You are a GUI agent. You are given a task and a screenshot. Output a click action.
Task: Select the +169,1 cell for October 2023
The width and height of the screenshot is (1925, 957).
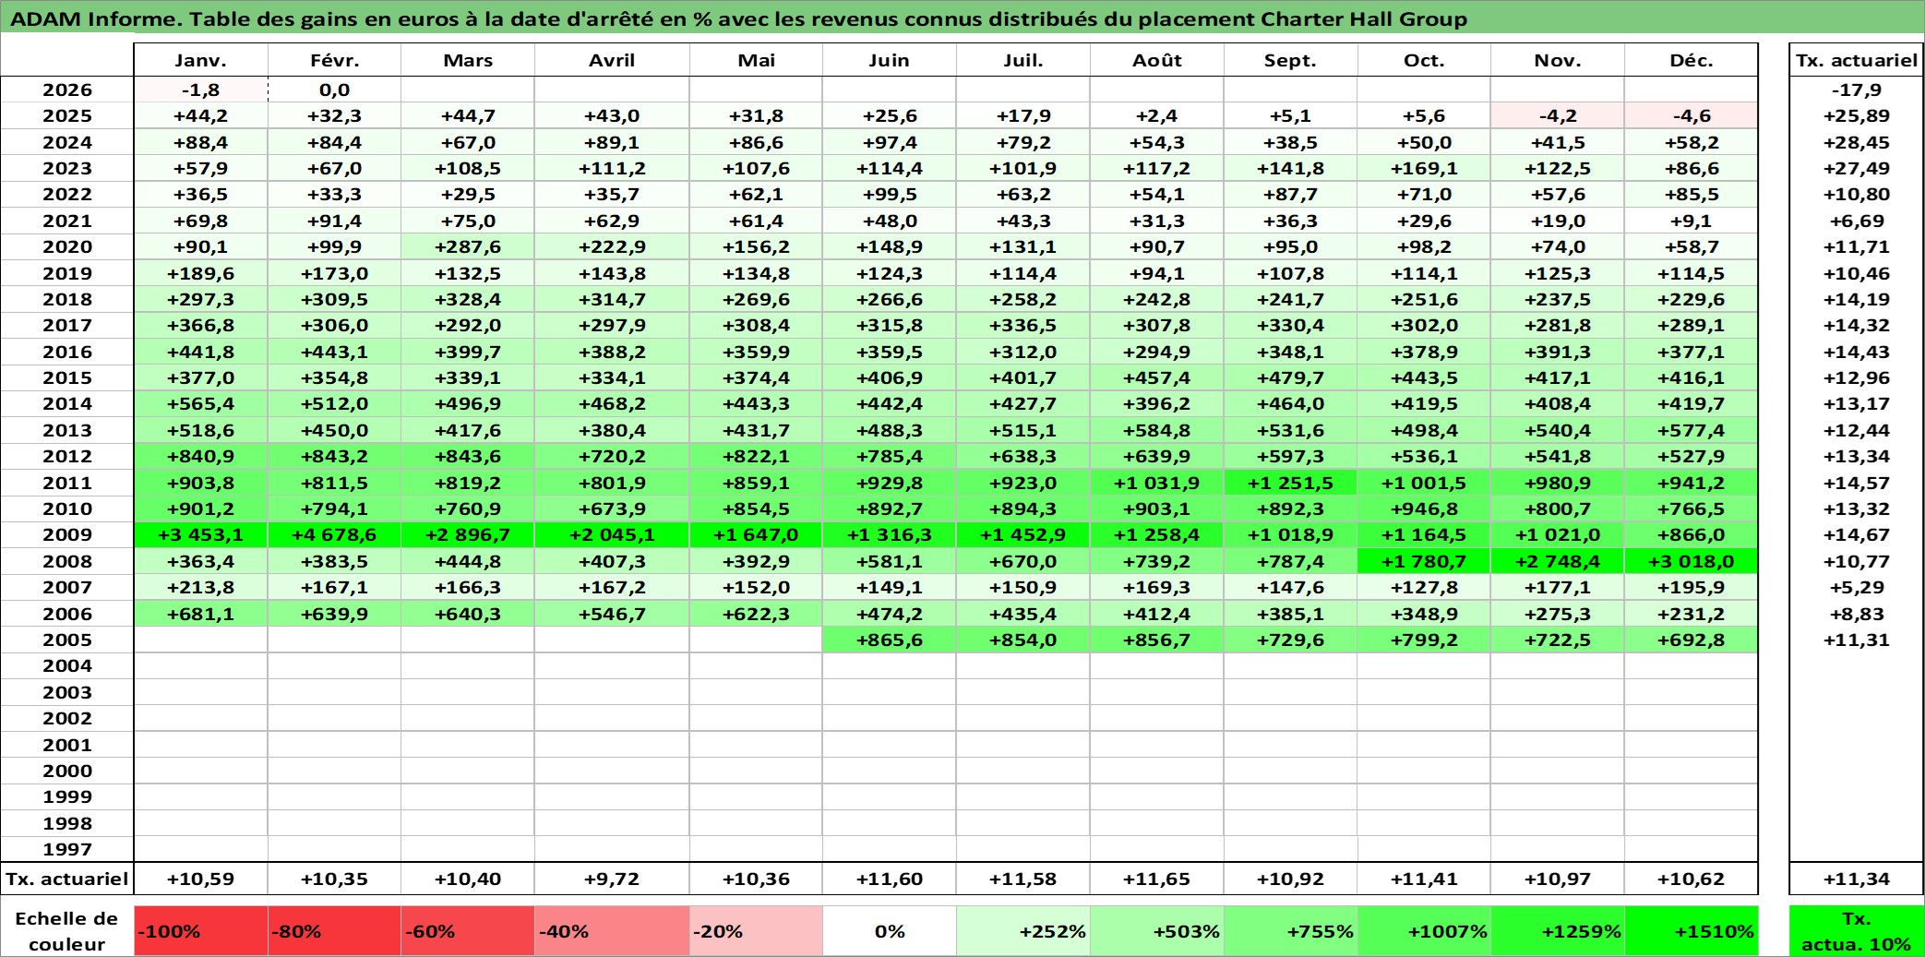pos(1424,168)
